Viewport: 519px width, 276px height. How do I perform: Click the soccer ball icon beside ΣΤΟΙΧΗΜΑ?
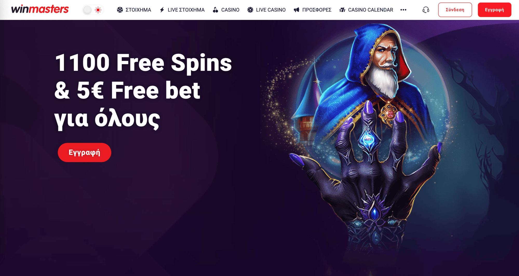120,10
